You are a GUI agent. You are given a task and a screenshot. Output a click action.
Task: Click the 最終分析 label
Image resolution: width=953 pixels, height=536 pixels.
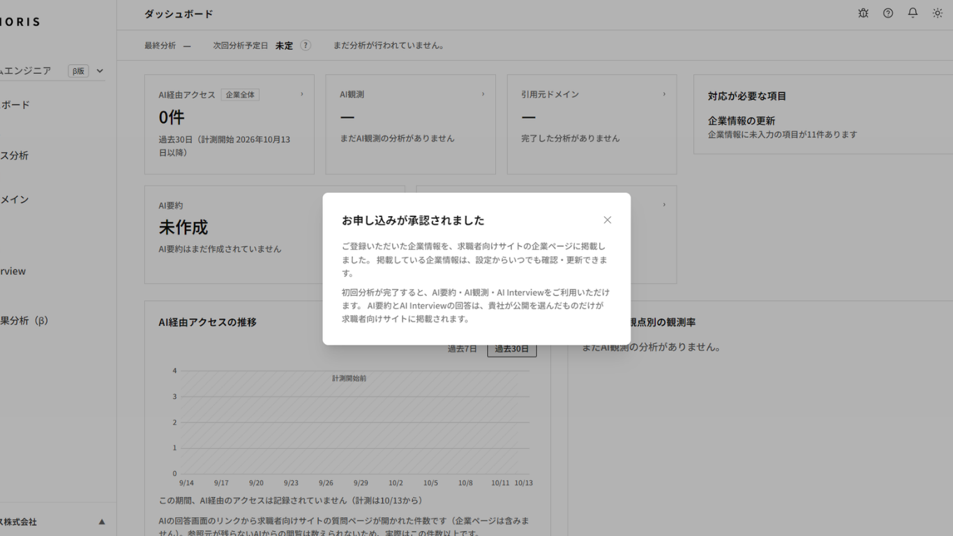[160, 45]
